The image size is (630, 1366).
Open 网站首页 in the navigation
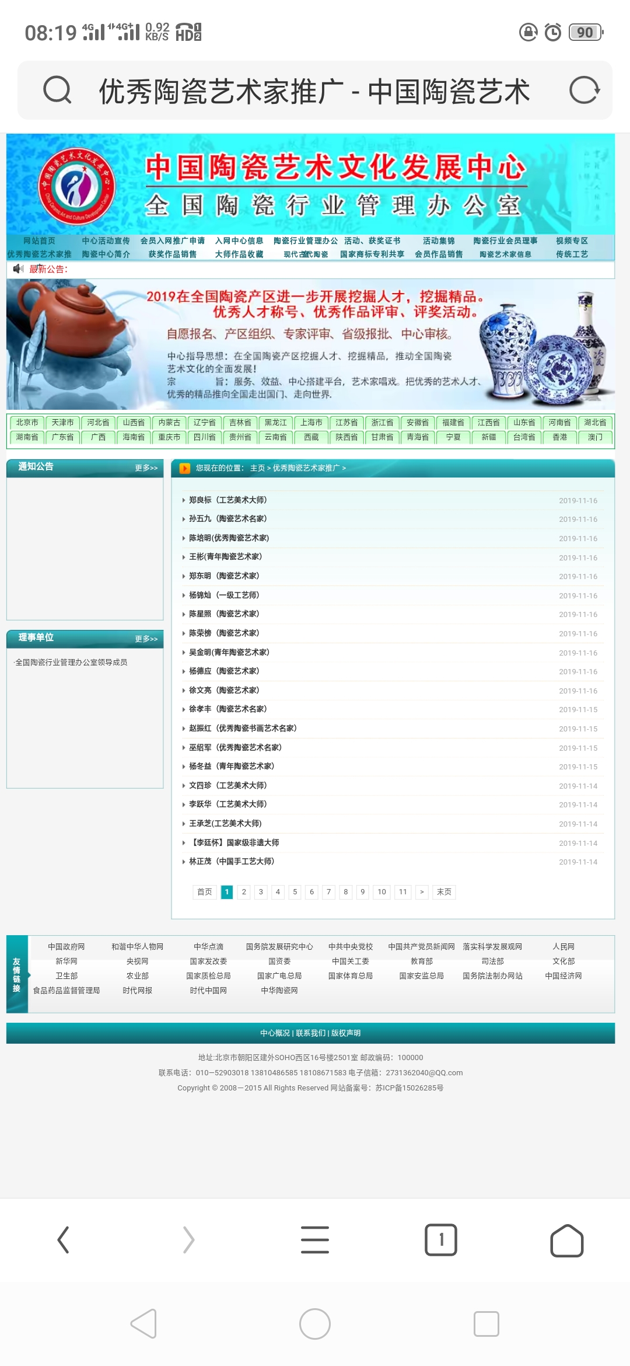39,241
